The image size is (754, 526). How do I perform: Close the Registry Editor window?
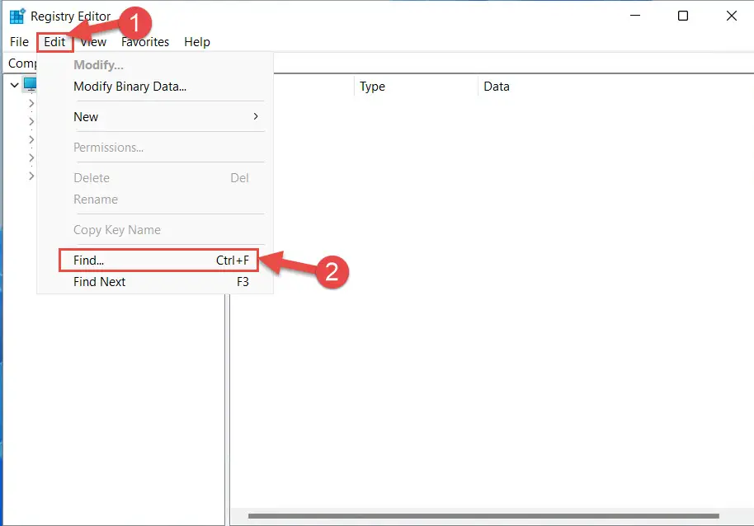tap(732, 16)
